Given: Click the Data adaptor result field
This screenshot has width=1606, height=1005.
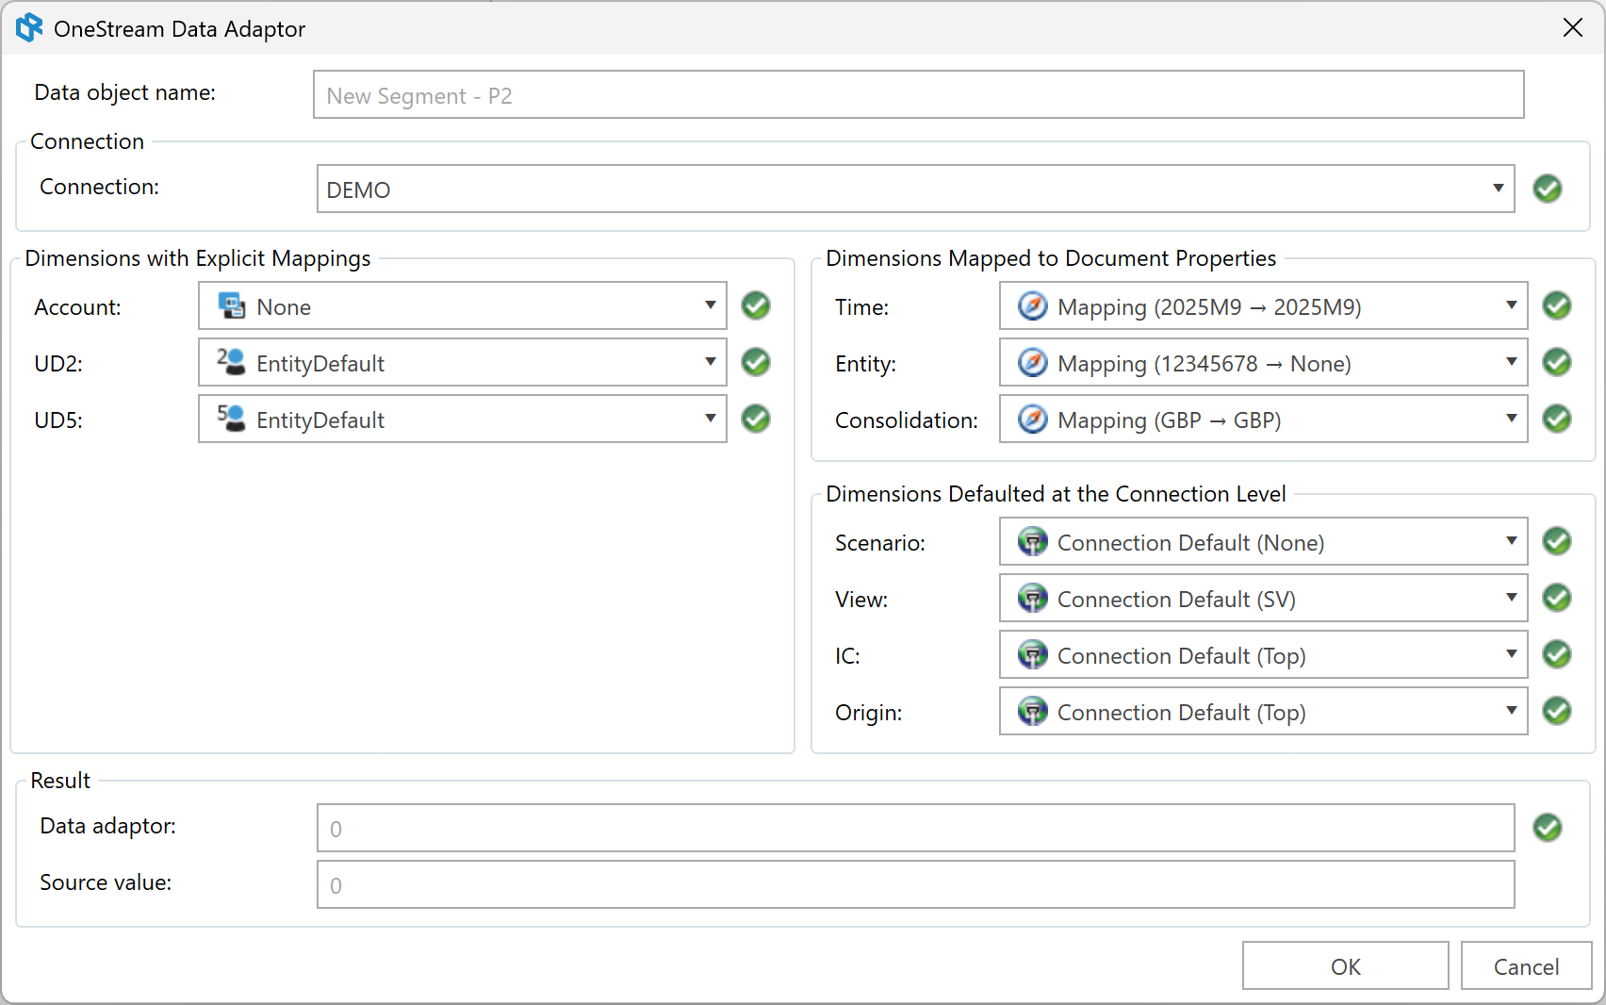Looking at the screenshot, I should pyautogui.click(x=915, y=828).
